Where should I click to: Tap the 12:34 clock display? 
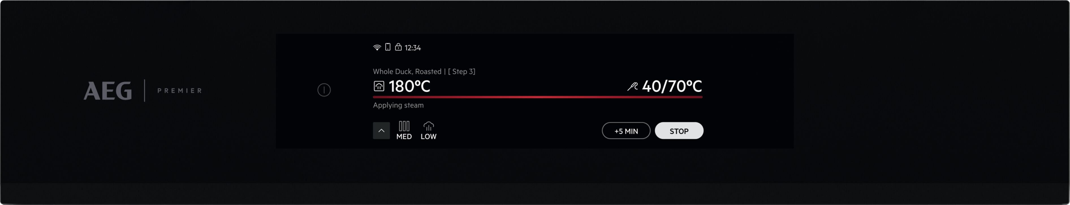[x=413, y=48]
